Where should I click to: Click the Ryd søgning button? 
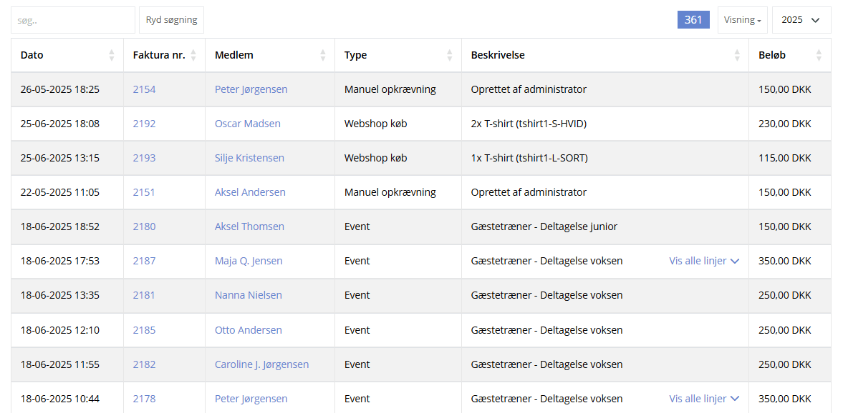pyautogui.click(x=171, y=20)
